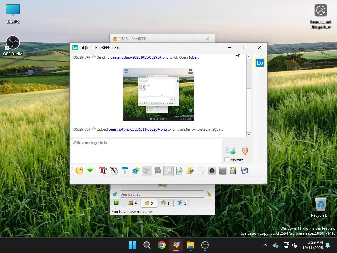Image resolution: width=337 pixels, height=253 pixels.
Task: Click the send folder icon with green arrow
Action: pos(190,171)
